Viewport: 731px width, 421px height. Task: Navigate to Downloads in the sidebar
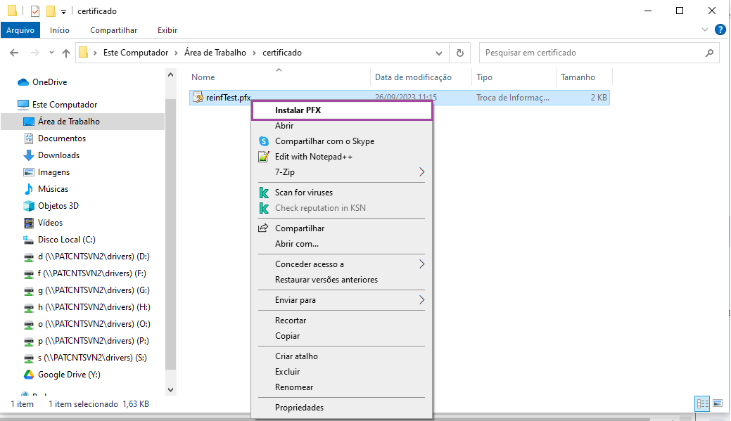(58, 155)
